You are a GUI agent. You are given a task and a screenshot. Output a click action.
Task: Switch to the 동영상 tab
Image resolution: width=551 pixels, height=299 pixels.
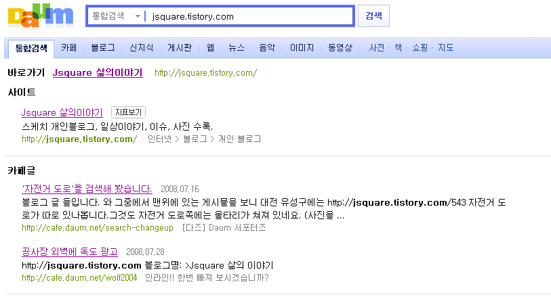click(x=340, y=48)
